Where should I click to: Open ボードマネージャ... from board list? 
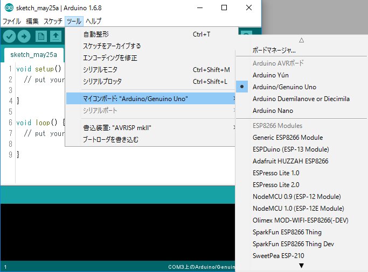(302, 50)
